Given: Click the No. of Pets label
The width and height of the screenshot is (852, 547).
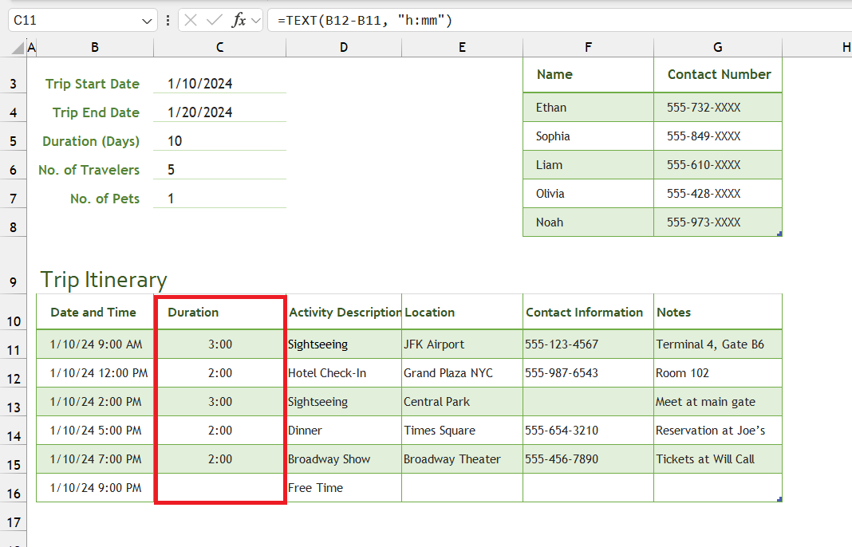Looking at the screenshot, I should tap(105, 199).
